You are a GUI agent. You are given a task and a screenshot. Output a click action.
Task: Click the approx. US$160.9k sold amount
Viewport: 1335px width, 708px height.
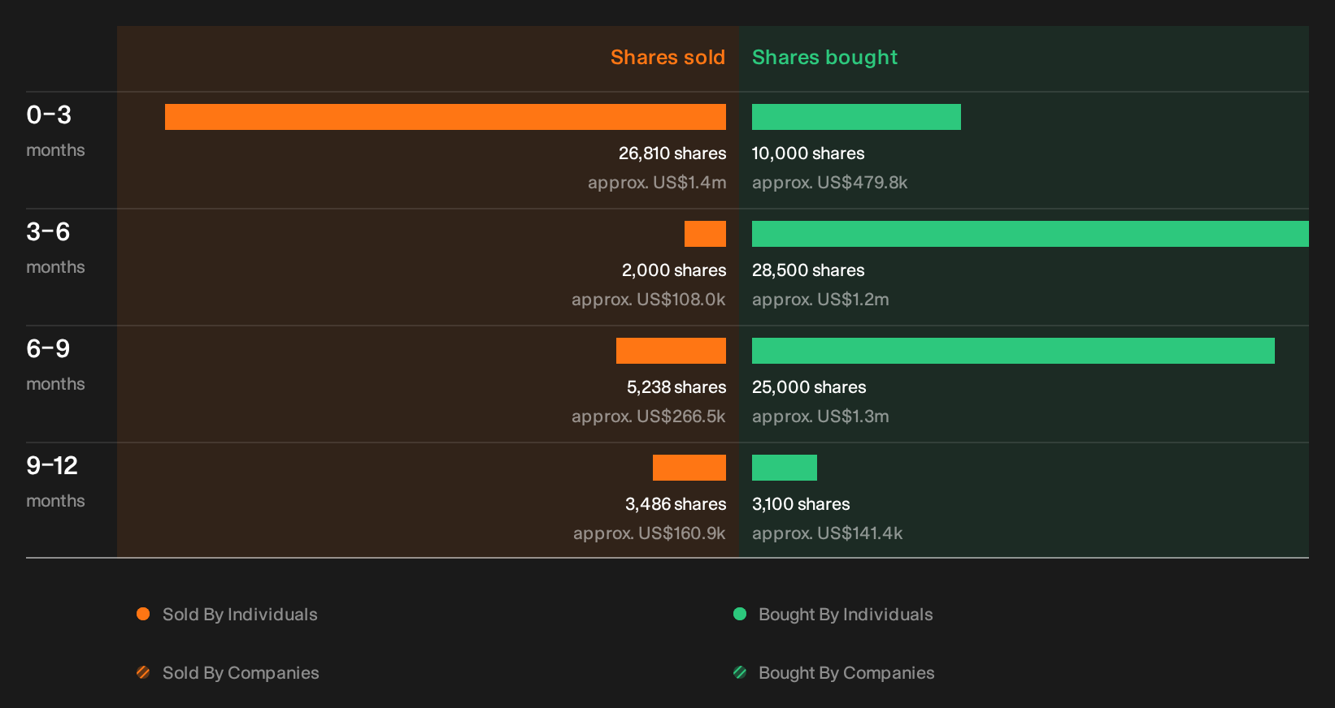click(x=650, y=533)
